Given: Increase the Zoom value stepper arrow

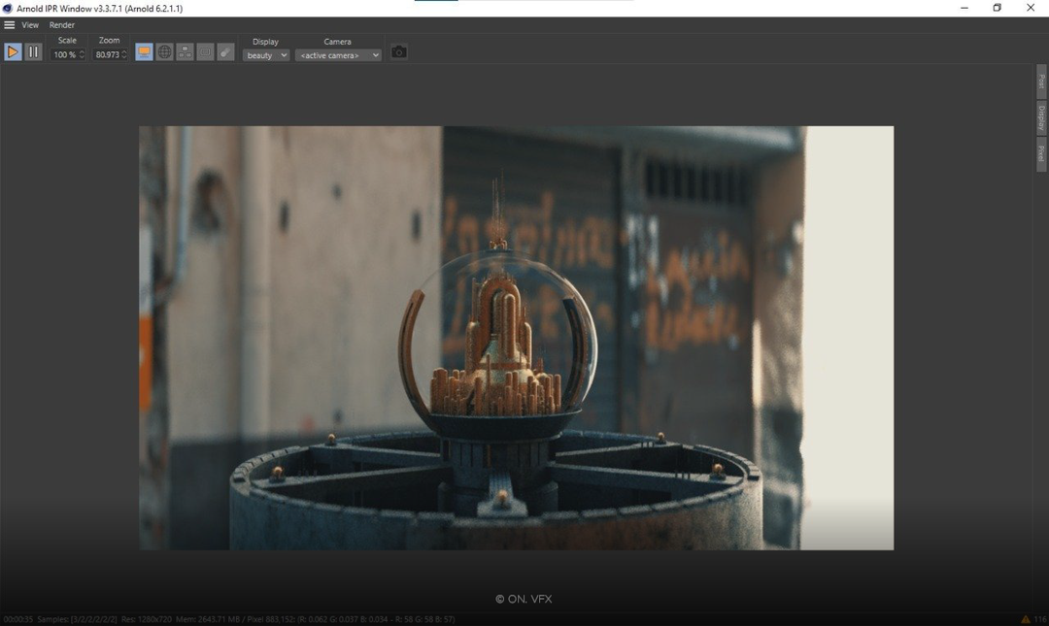Looking at the screenshot, I should click(125, 51).
